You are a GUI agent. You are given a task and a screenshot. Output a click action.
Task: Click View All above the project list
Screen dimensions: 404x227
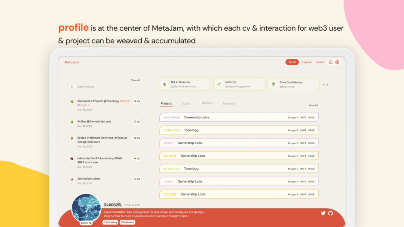[x=313, y=105]
